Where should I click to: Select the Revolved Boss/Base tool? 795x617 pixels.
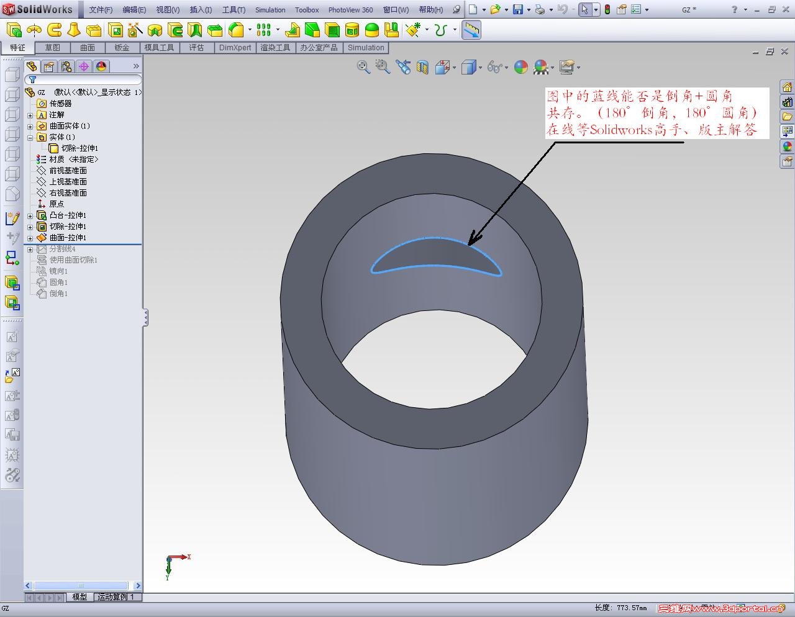pyautogui.click(x=34, y=30)
